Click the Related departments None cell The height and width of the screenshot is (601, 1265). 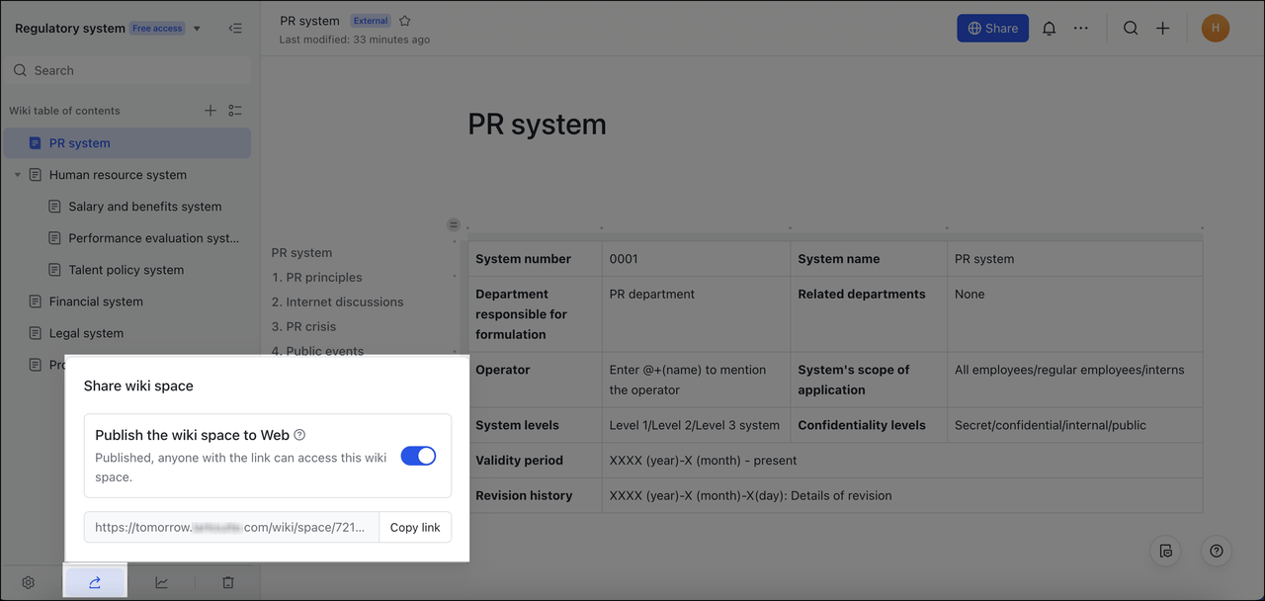click(1074, 314)
